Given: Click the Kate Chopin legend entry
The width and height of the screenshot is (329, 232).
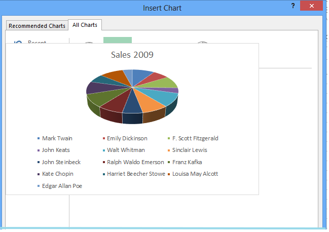Looking at the screenshot, I should coord(57,174).
